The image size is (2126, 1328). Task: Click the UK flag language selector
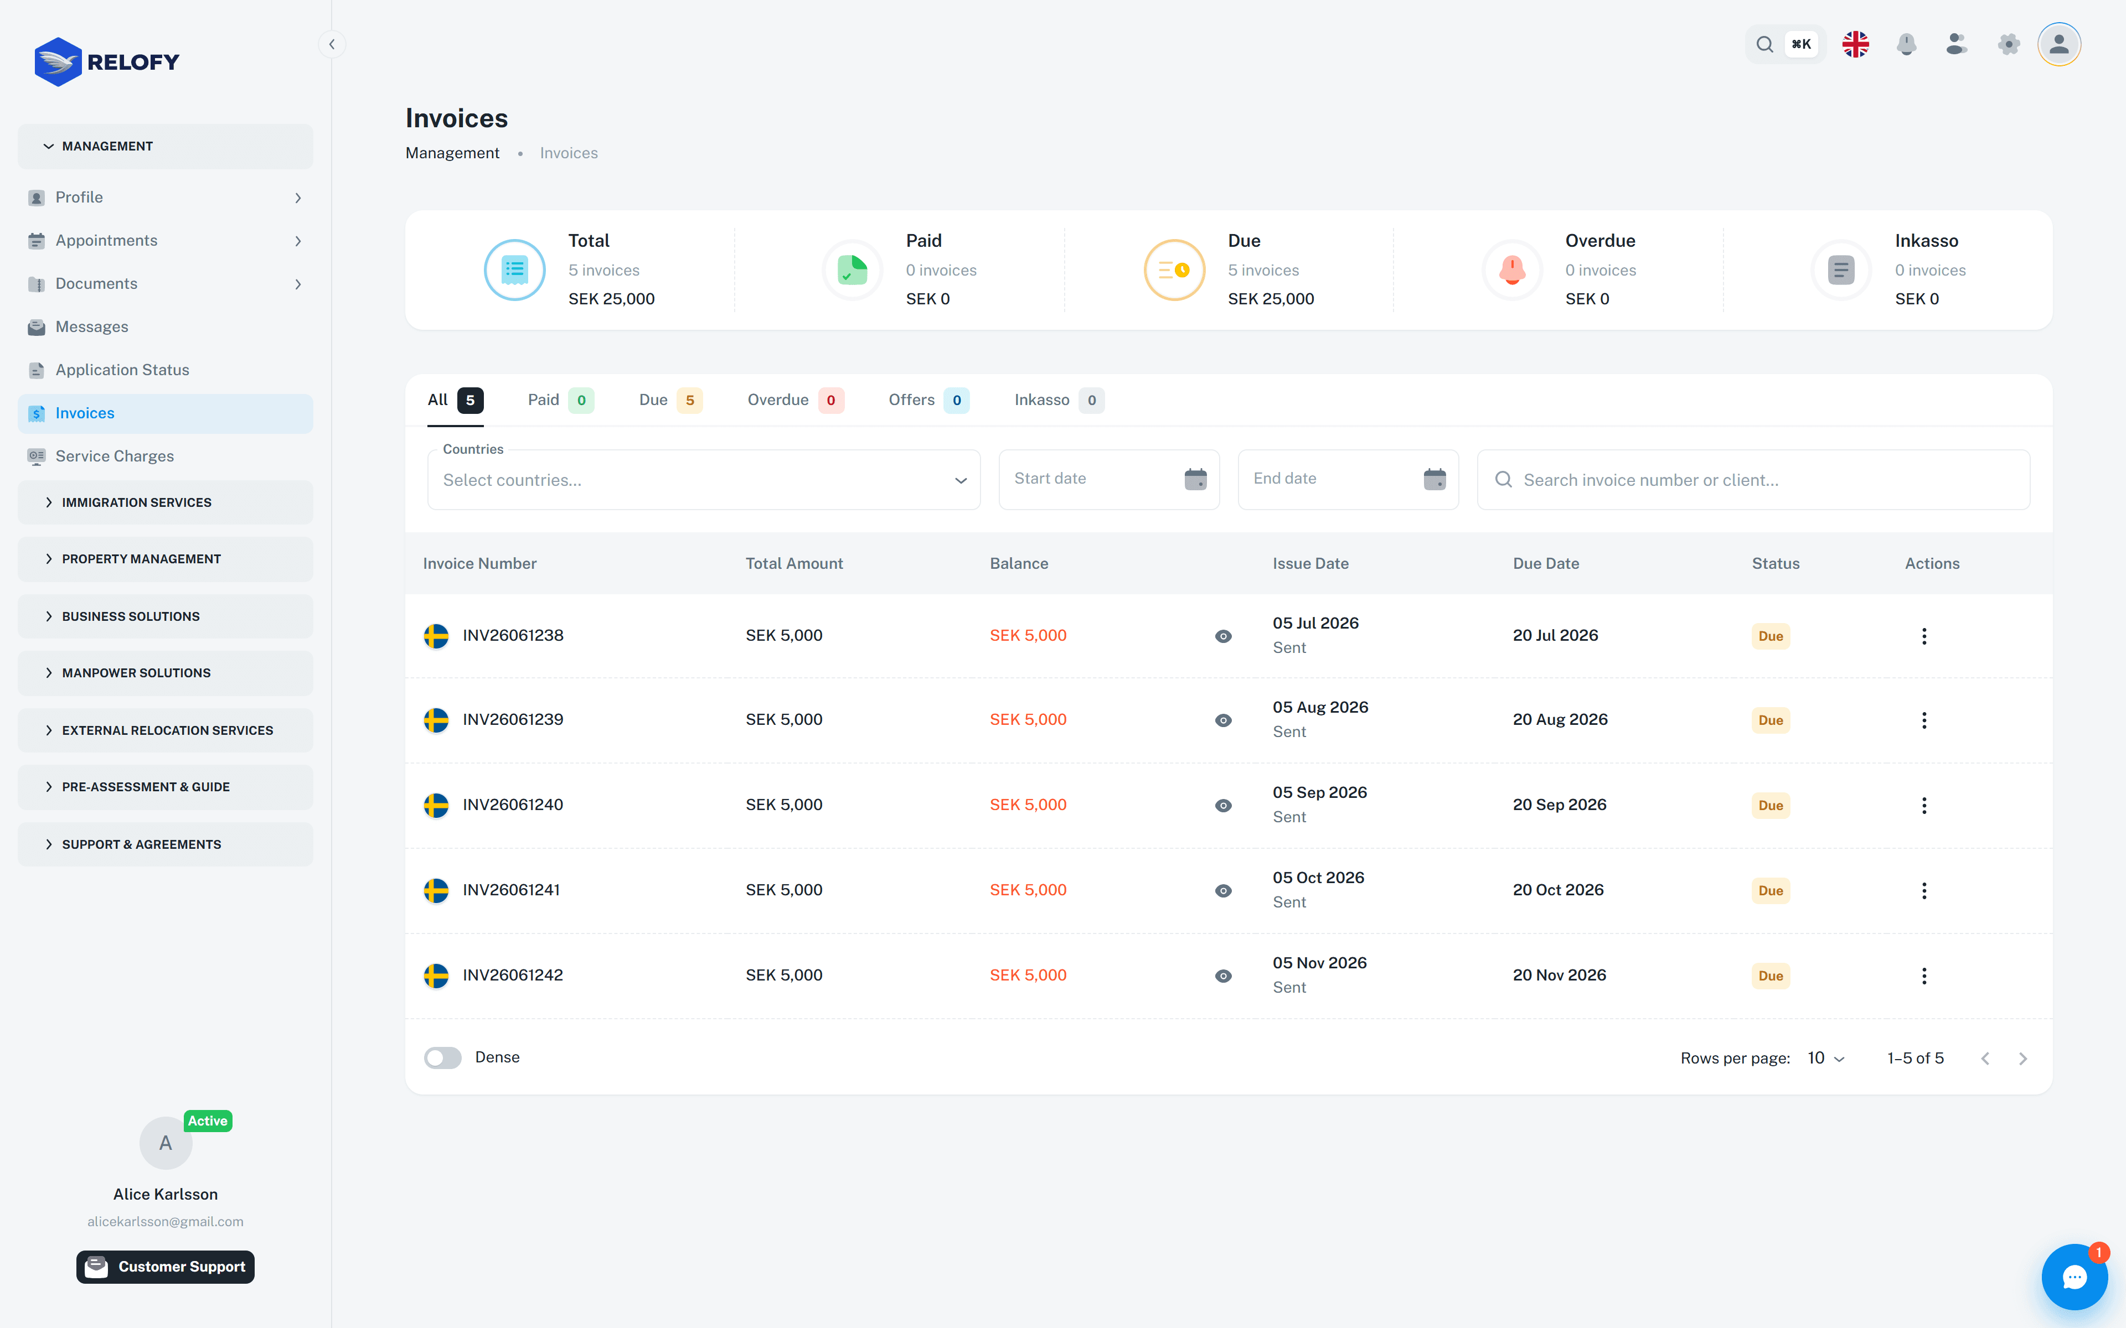click(1855, 44)
